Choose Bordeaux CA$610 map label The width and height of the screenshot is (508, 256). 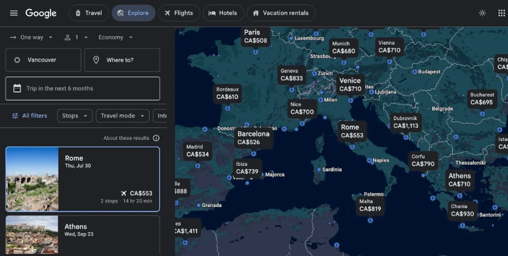click(227, 94)
